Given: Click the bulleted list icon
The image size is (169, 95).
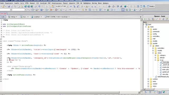Looking at the screenshot, I should tap(115, 10).
